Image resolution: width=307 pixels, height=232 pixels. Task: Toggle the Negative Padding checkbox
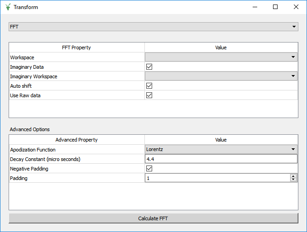[x=149, y=169]
